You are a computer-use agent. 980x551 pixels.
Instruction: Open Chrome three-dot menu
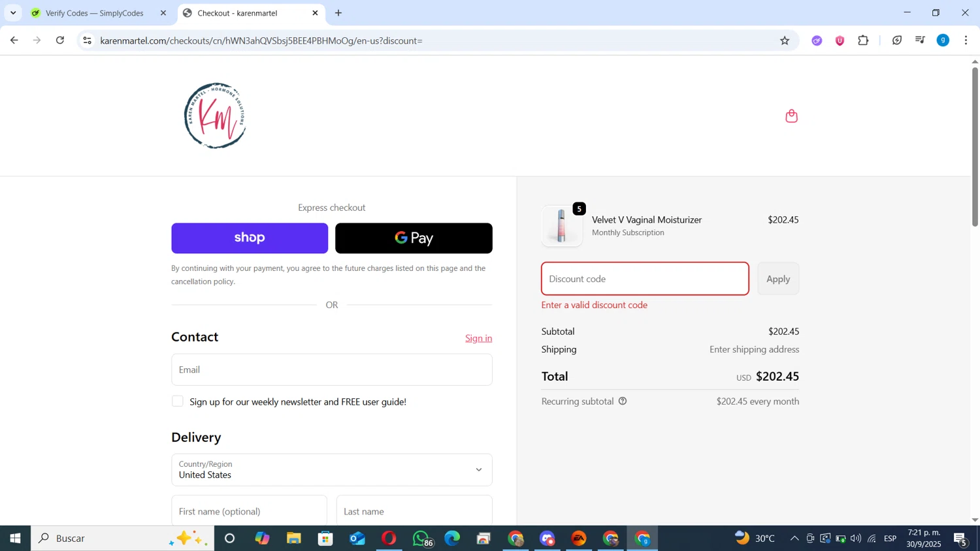click(x=966, y=40)
